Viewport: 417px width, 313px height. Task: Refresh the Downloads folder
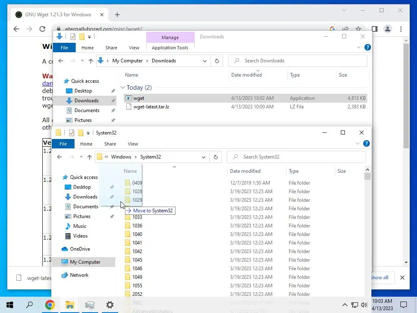pos(217,61)
